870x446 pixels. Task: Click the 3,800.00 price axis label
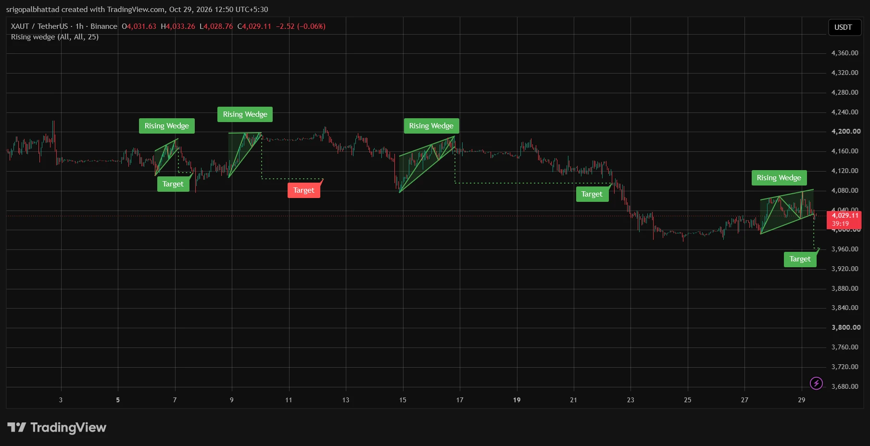point(846,327)
